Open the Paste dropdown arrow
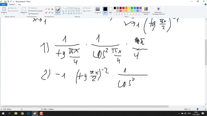This screenshot has height=116, width=207. [4, 14]
